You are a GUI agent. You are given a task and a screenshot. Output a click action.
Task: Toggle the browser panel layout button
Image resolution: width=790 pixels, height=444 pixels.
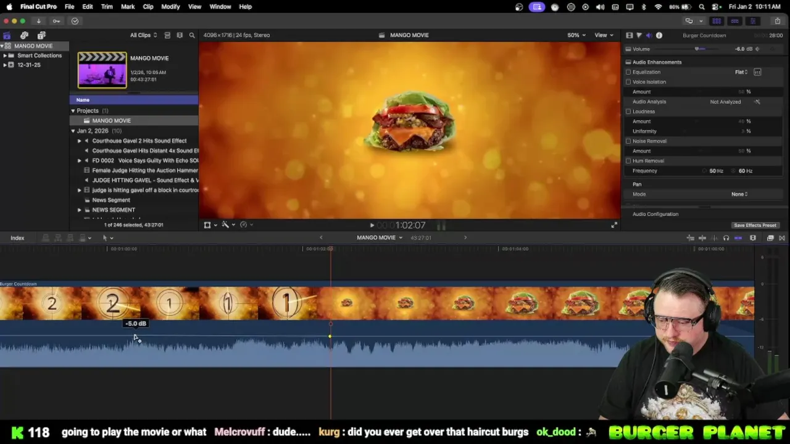(x=717, y=21)
